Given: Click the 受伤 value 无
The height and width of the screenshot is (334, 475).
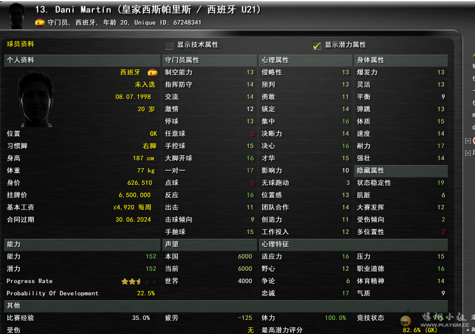Looking at the screenshot, I should [x=250, y=330].
